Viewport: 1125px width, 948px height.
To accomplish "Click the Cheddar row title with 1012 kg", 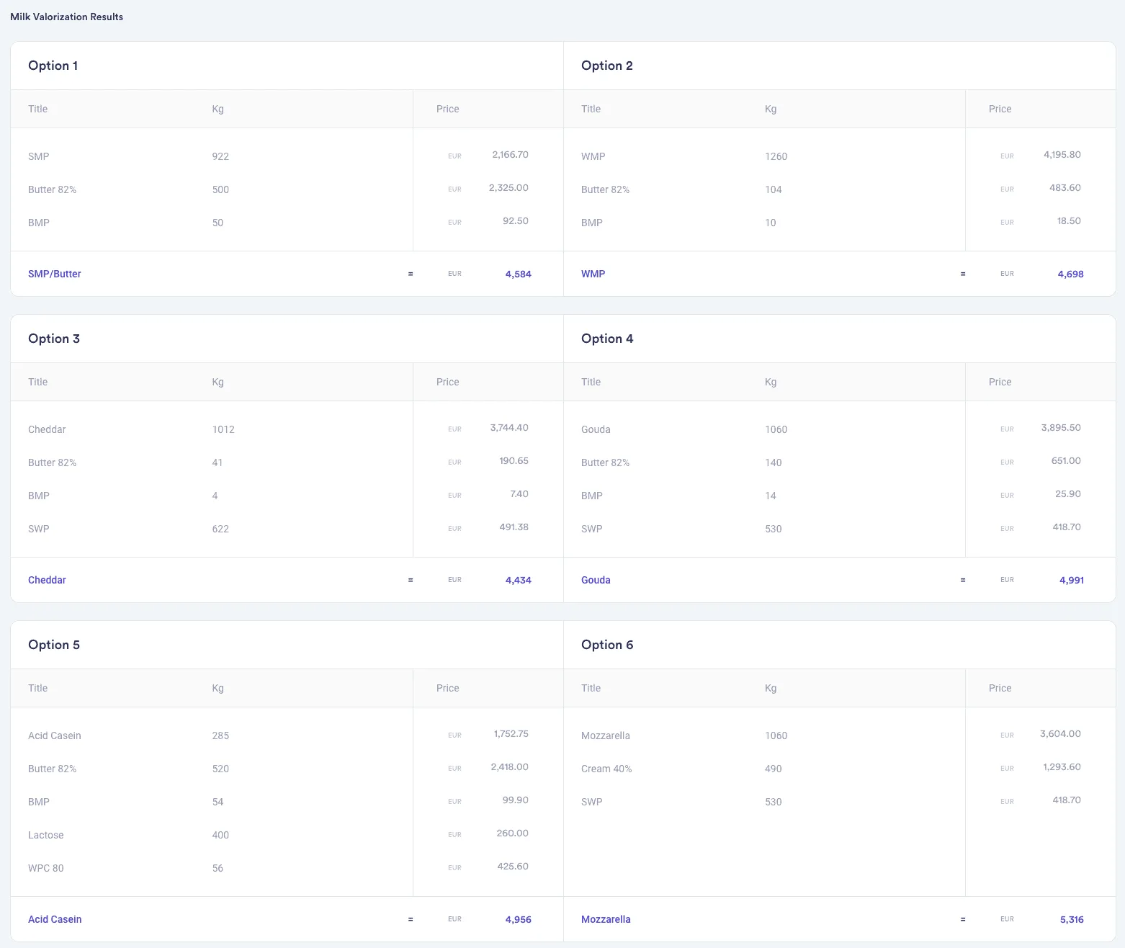I will pyautogui.click(x=47, y=429).
